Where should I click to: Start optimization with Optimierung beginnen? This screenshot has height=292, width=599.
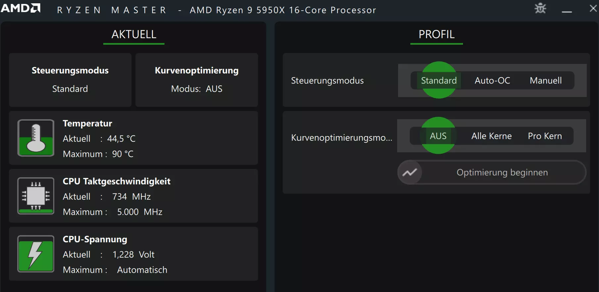pyautogui.click(x=492, y=172)
